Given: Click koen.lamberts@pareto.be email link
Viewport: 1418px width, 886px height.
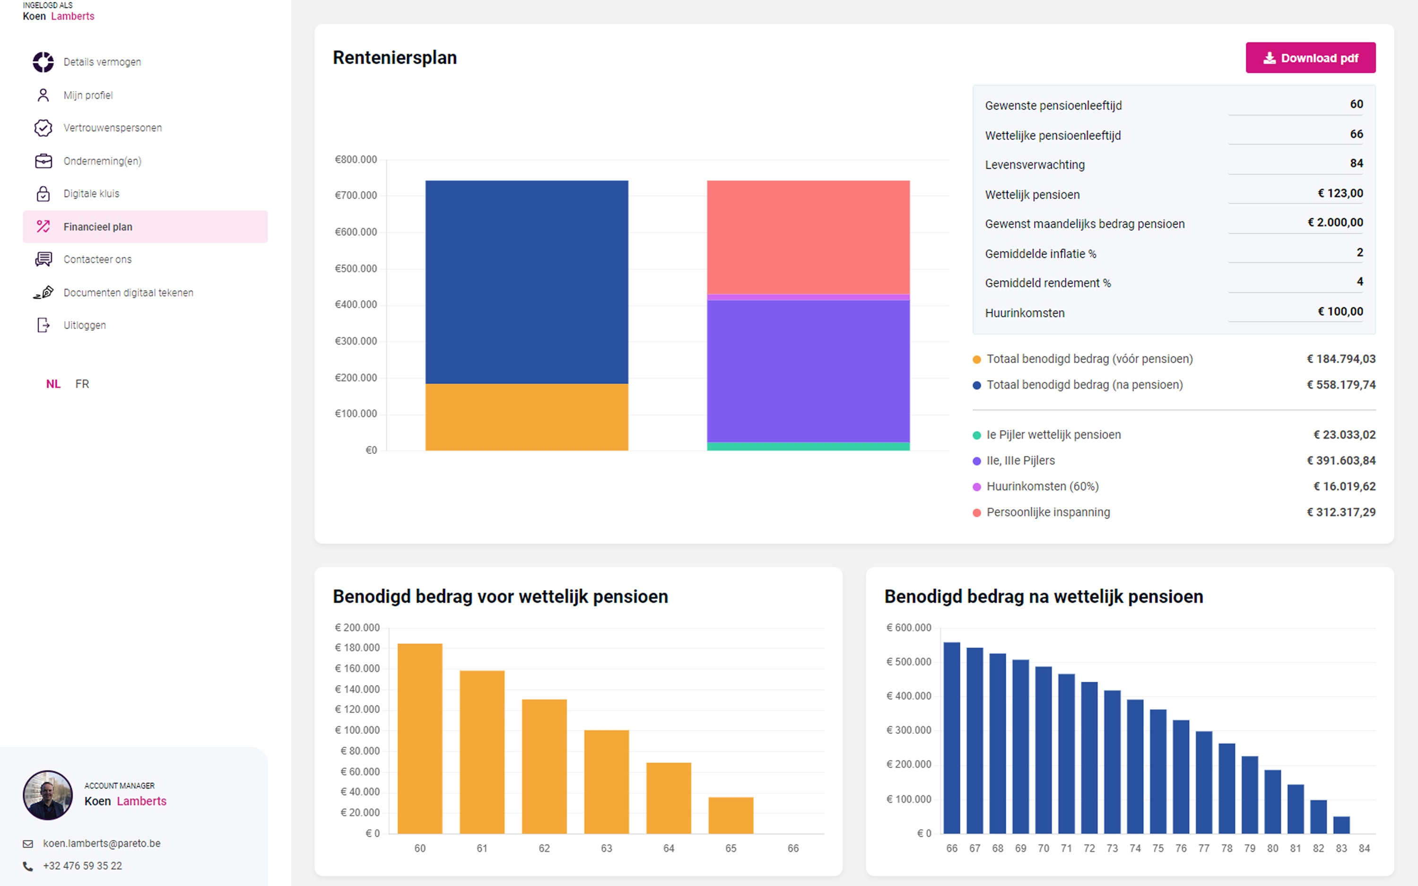Looking at the screenshot, I should pos(101,843).
